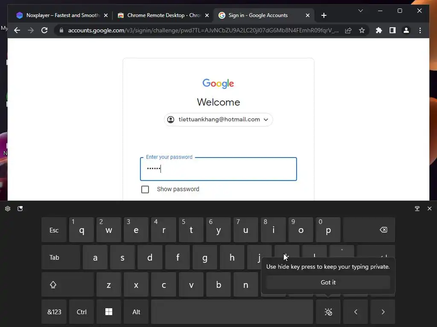
Task: Tap the v key
Action: click(x=191, y=284)
